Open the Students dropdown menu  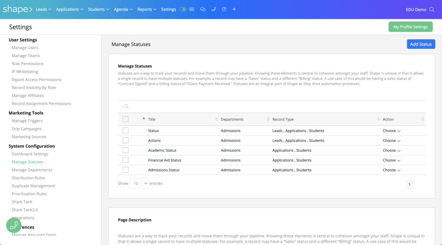click(99, 9)
